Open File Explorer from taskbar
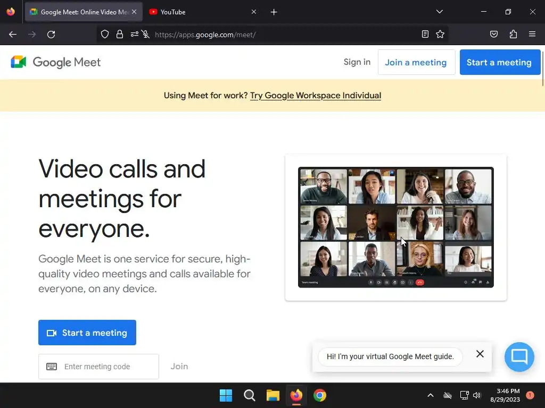Viewport: 545px width, 408px height. [x=273, y=395]
